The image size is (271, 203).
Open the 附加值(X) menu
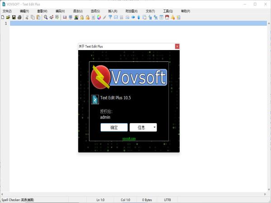pos(131,11)
